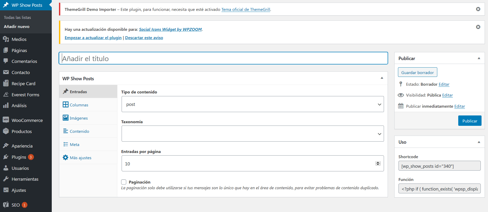Click the Contenido text-lines icon
488x212 pixels.
coord(65,131)
